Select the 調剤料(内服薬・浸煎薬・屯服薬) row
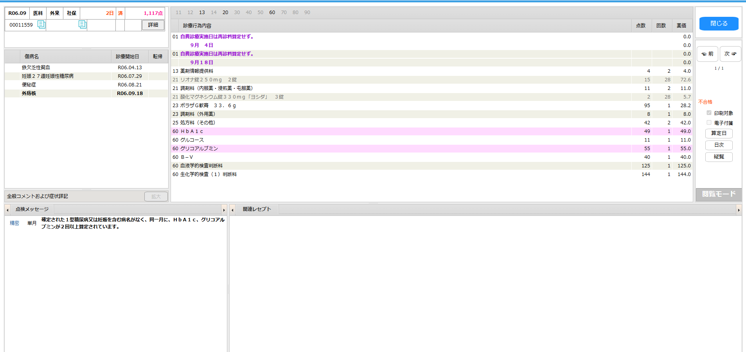 pos(432,88)
